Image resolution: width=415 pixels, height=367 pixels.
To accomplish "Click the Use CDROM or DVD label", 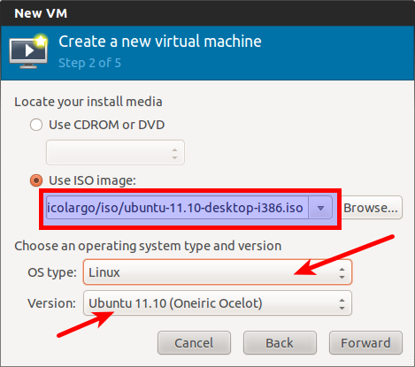I will pyautogui.click(x=107, y=125).
